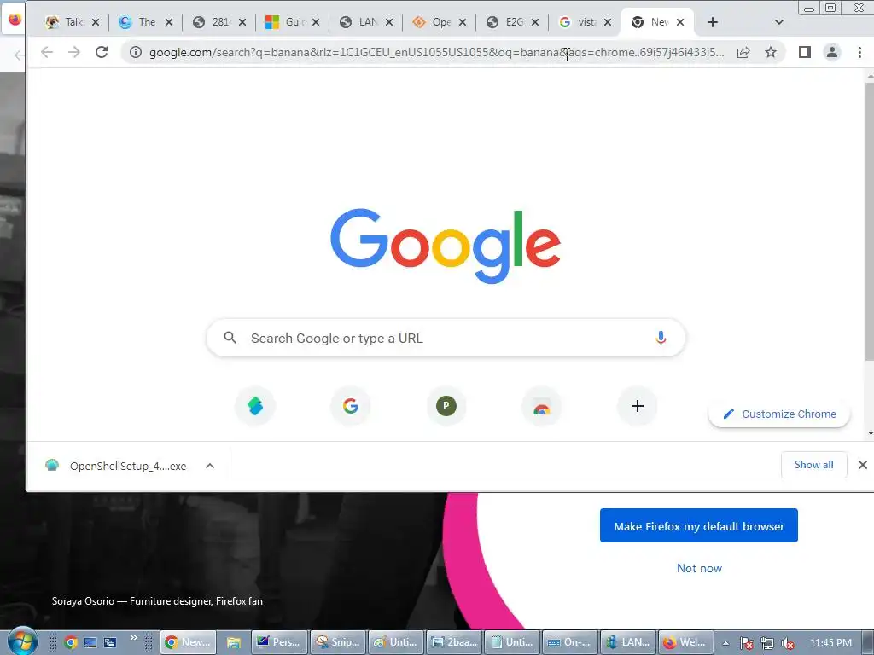The image size is (874, 655).
Task: Open the Chrome Web Store shortcut tile
Action: click(x=541, y=406)
